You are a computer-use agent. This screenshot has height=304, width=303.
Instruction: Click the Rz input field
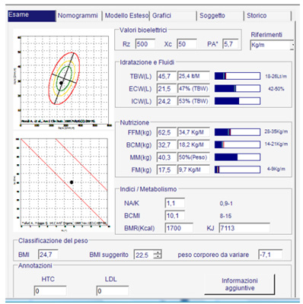pos(145,44)
